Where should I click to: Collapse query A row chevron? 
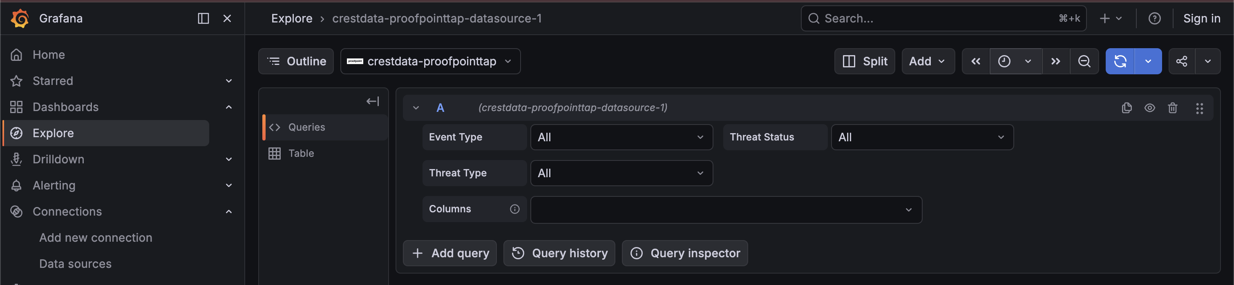coord(416,108)
